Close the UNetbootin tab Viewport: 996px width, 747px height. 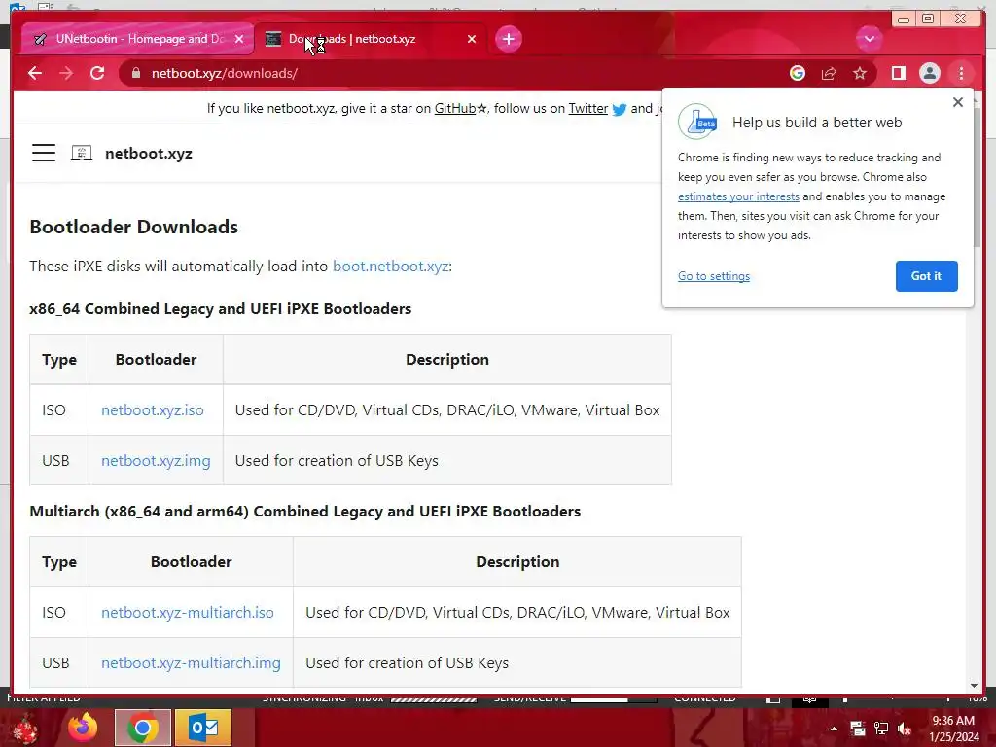click(239, 39)
